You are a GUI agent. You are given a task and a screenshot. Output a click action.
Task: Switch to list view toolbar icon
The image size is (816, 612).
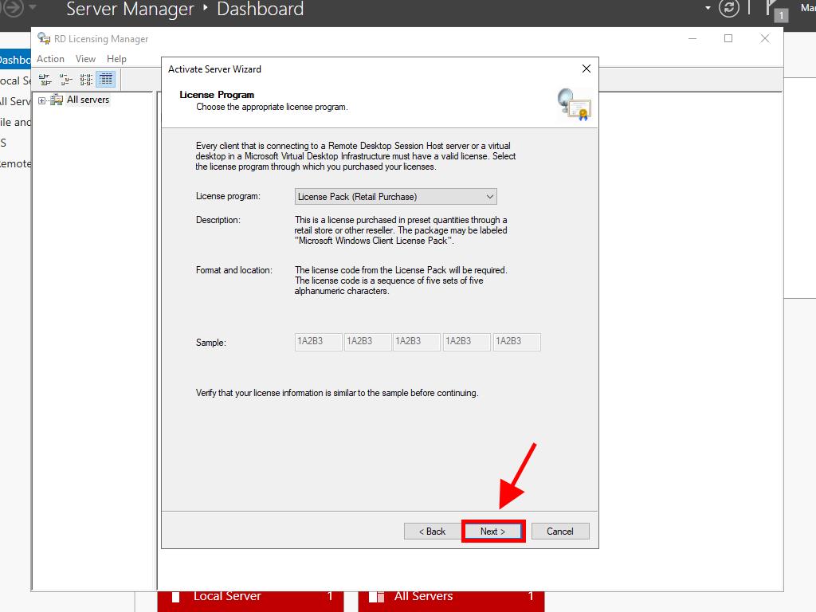coord(86,80)
